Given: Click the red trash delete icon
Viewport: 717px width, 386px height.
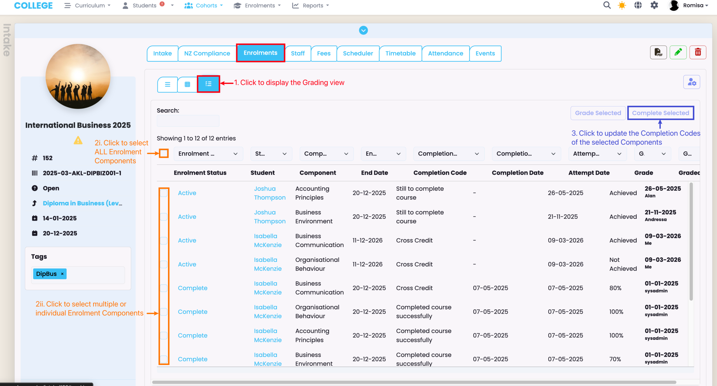Looking at the screenshot, I should (698, 52).
